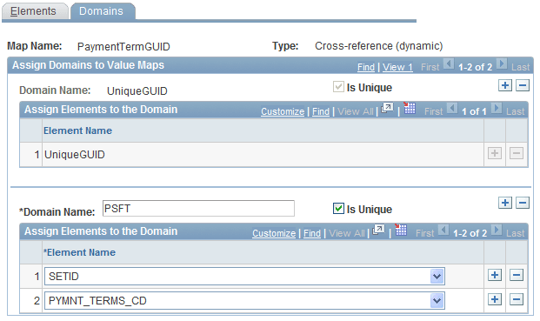Viewport: 540px width, 321px height.
Task: Open PSFT elements grid in new window
Action: pos(378,230)
